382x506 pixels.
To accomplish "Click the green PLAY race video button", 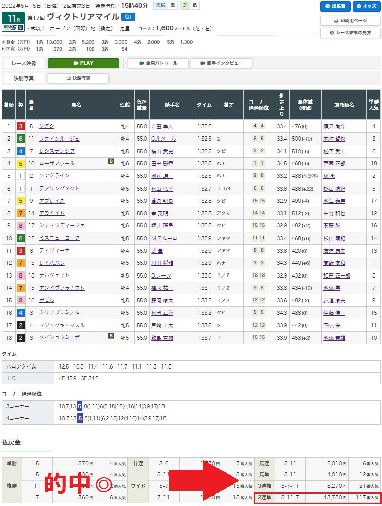I will 83,63.
